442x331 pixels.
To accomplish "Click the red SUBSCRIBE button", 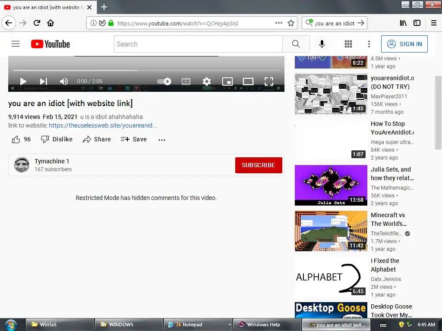I will pyautogui.click(x=259, y=165).
